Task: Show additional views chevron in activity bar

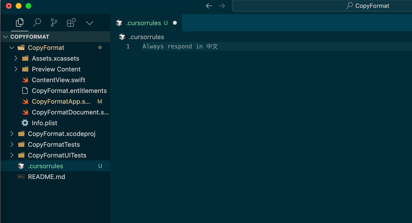Action: pos(89,23)
